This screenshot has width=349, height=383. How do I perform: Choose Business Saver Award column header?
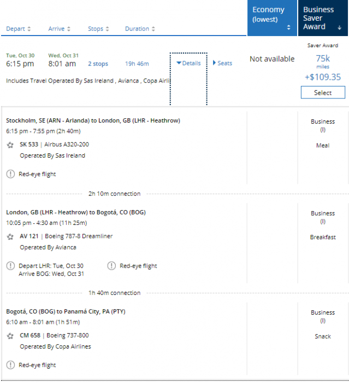pyautogui.click(x=319, y=18)
